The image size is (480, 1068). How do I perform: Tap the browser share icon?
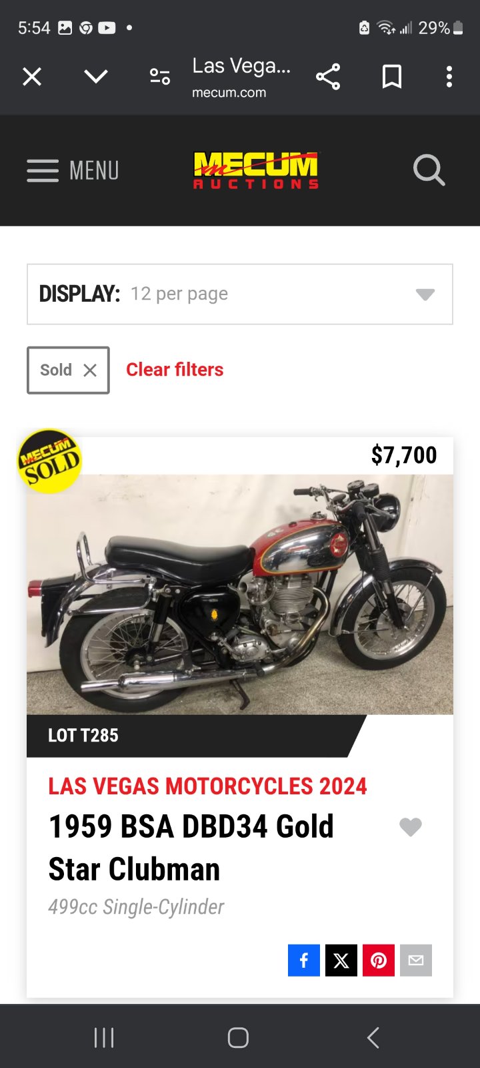pyautogui.click(x=328, y=77)
